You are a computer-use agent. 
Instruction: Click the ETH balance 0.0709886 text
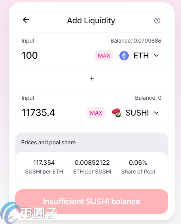point(136,41)
